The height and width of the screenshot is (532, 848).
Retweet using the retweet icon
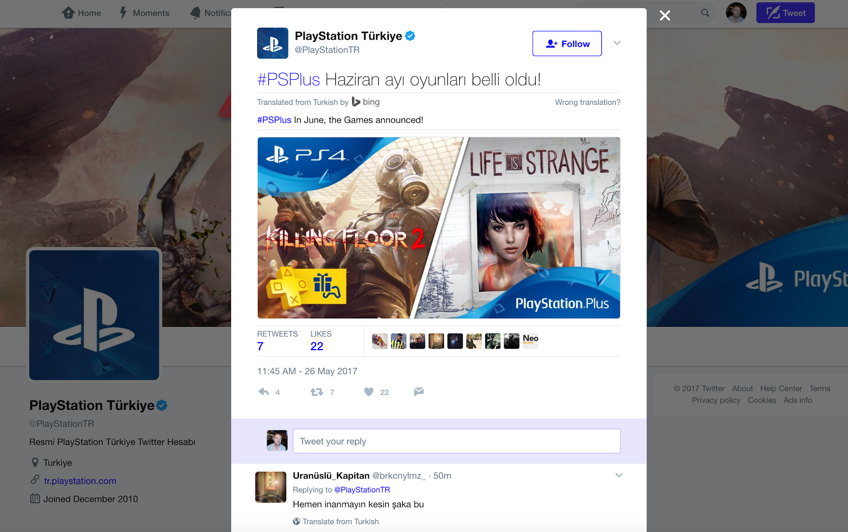coord(317,392)
